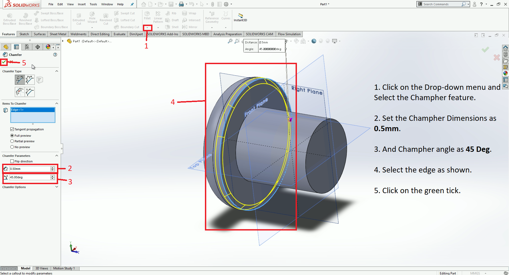Open the Options gear icon
Screen dimensions: 509x275
pos(226,4)
